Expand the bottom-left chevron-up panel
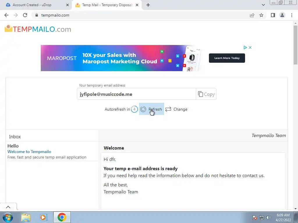This screenshot has height=223, width=298. 8,207
